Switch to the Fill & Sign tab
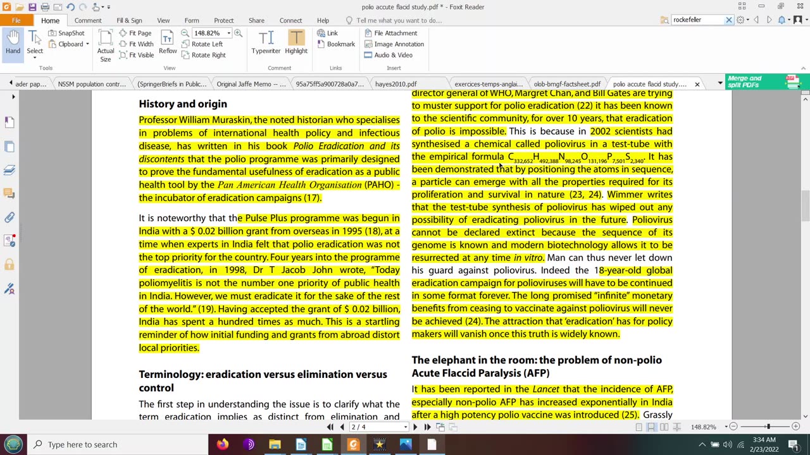The image size is (810, 455). (x=129, y=20)
